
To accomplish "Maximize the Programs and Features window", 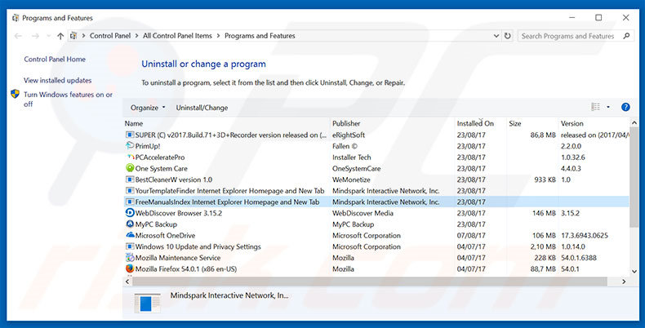I will tap(598, 18).
